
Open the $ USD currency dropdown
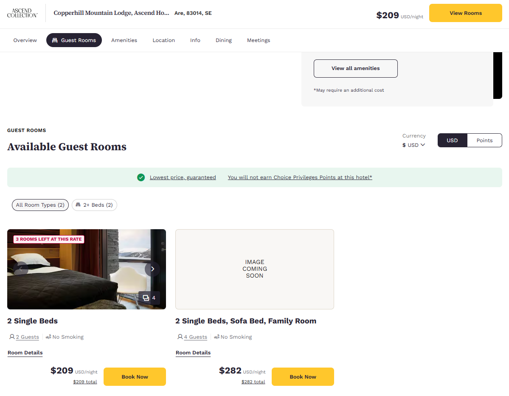[413, 145]
